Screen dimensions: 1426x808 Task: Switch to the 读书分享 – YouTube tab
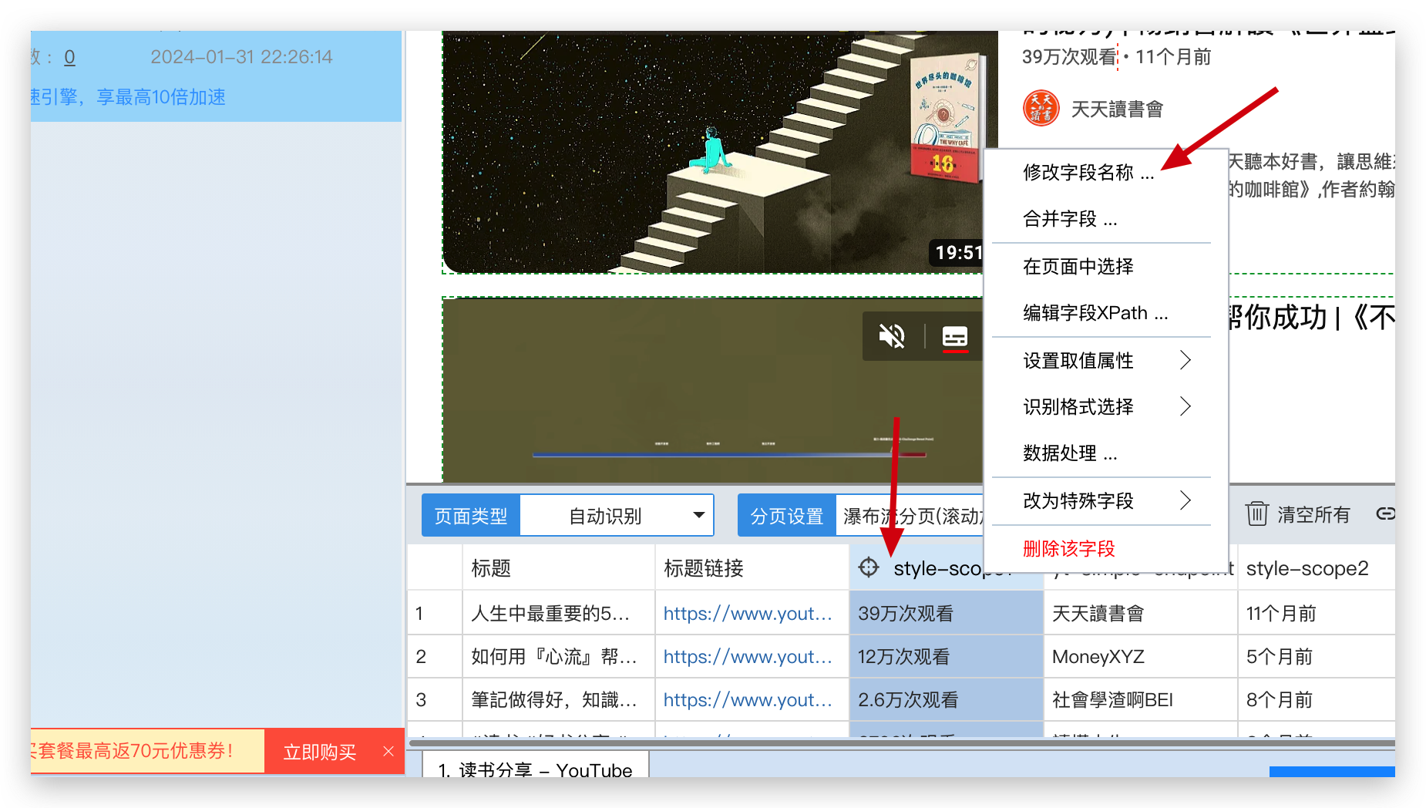(x=536, y=766)
